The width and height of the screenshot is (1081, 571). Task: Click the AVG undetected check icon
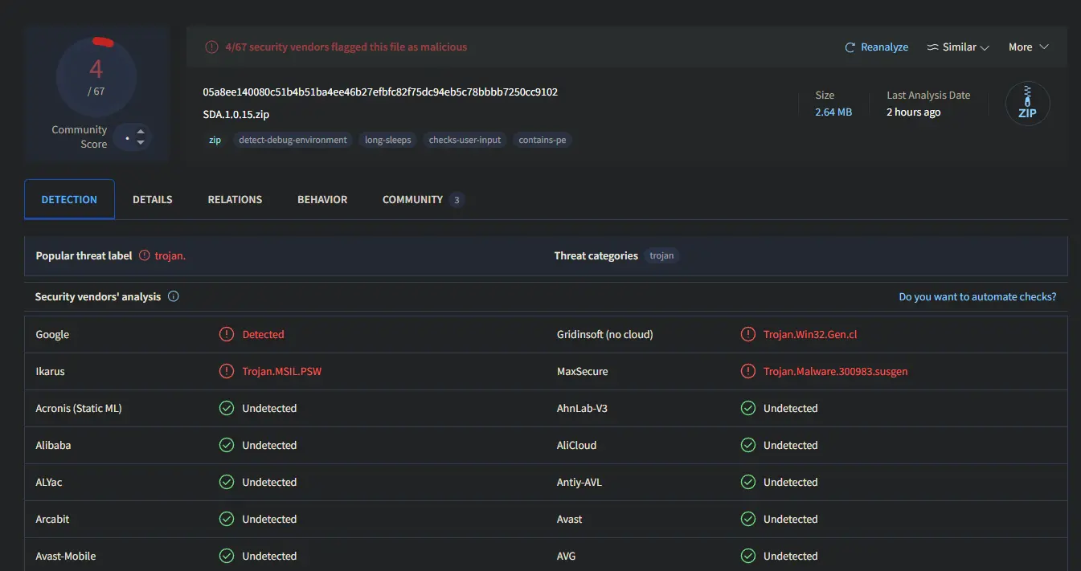(748, 556)
